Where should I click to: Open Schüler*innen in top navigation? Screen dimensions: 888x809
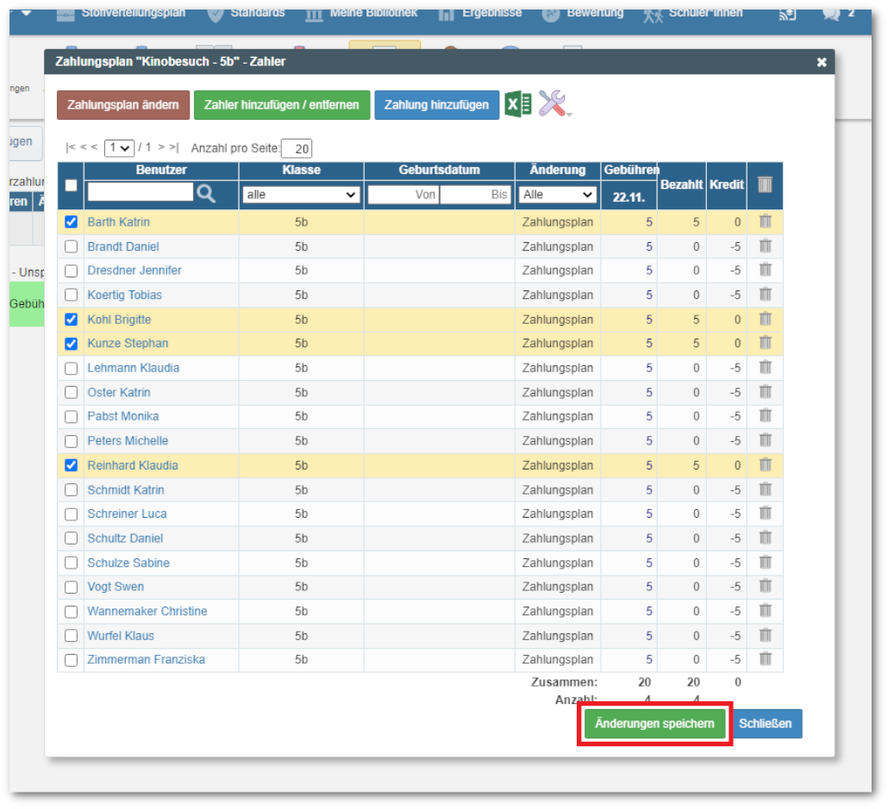[x=692, y=14]
